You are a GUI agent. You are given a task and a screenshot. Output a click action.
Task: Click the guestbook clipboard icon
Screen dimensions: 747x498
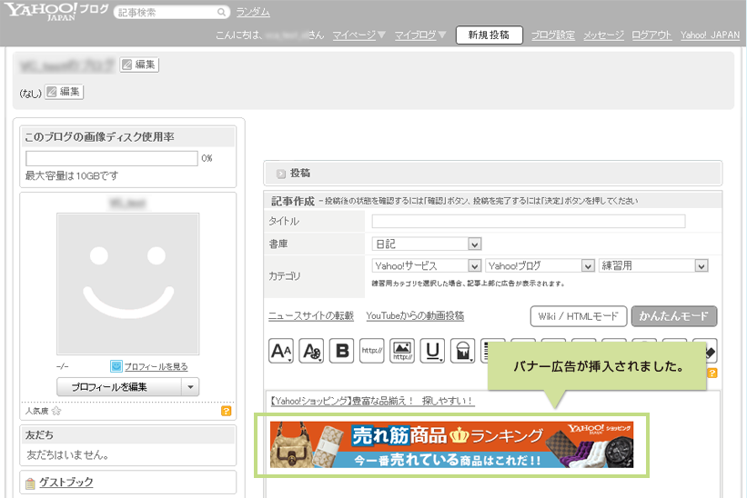(30, 483)
